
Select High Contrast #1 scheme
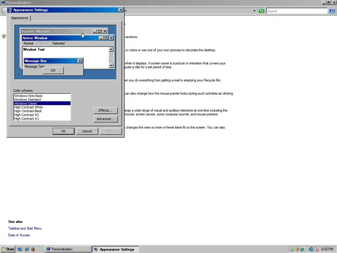pos(42,119)
